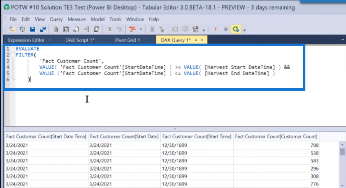The width and height of the screenshot is (346, 188).
Task: Click the new pivot grid icon
Action: pos(66,29)
